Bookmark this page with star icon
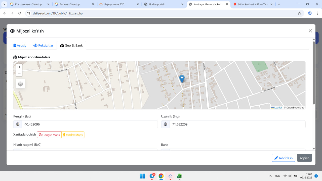322x181 pixels. pyautogui.click(x=299, y=13)
